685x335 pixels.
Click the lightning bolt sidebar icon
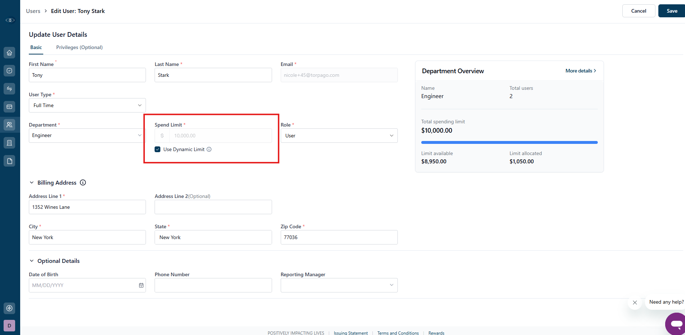tap(9, 308)
